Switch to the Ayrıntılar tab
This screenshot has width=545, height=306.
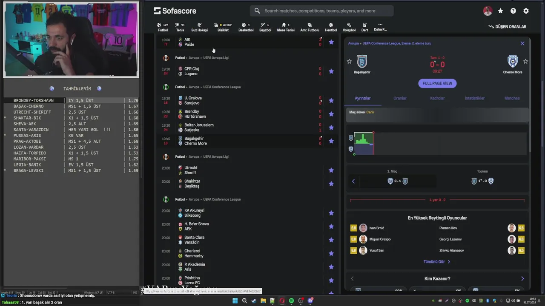coord(362,98)
